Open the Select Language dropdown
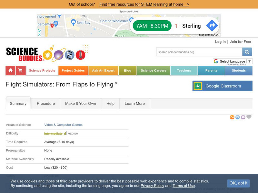Screen dimensions: 258x193 pos(232,61)
